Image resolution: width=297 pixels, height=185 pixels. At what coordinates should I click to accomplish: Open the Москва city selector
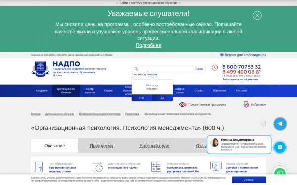click(x=152, y=74)
